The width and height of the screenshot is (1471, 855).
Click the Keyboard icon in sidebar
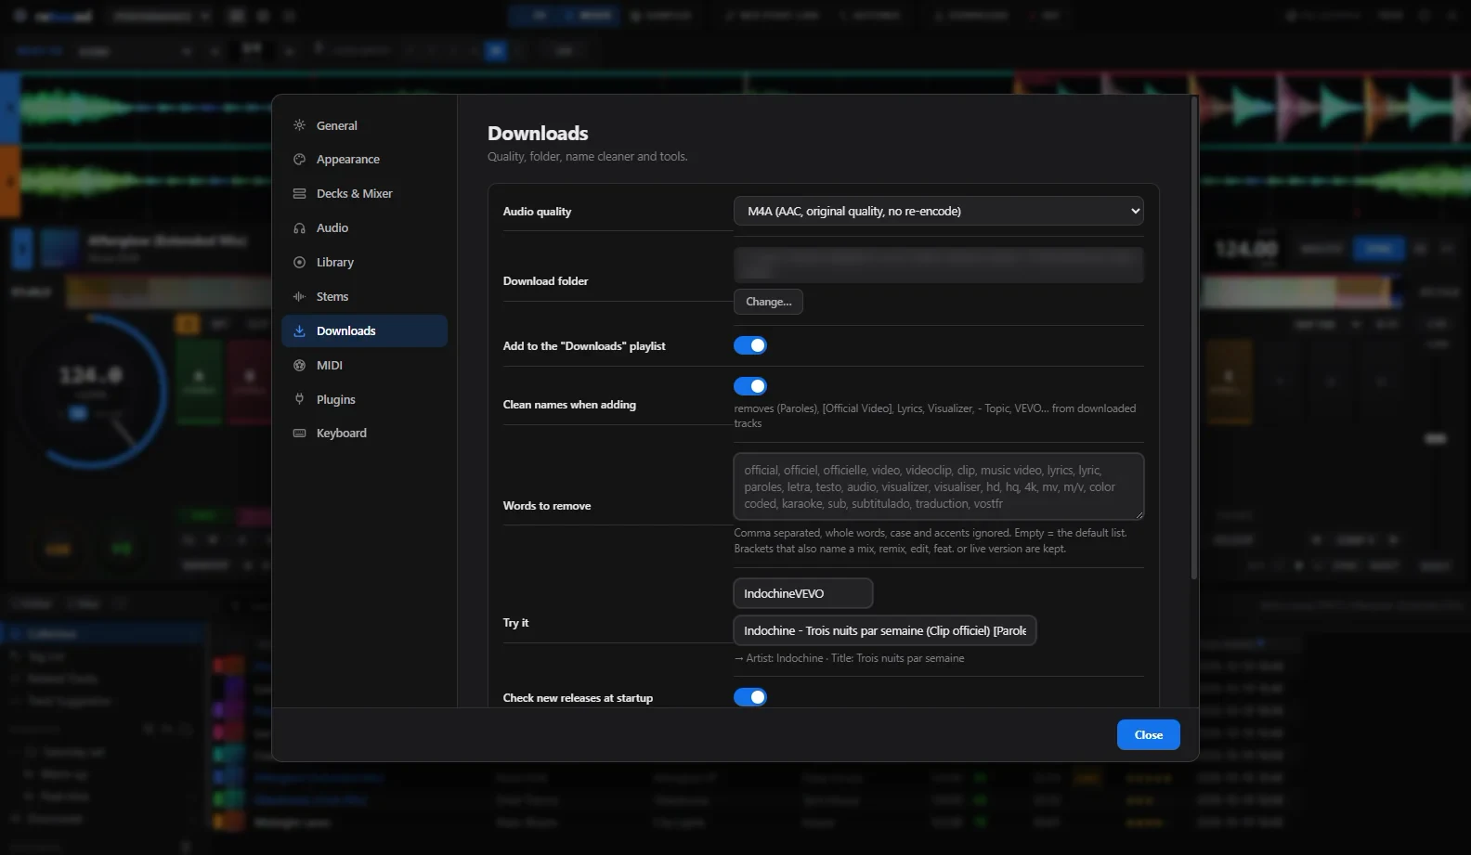coord(299,434)
